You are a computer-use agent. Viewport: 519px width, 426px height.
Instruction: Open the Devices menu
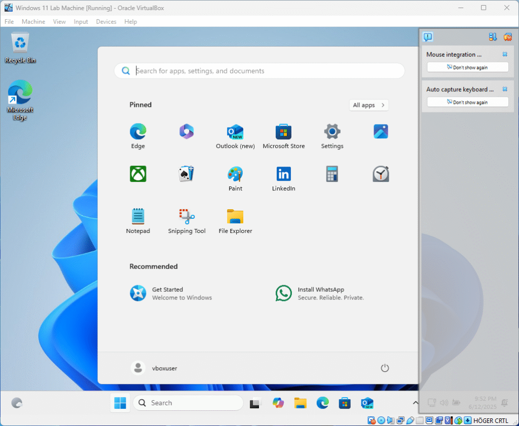(x=106, y=21)
